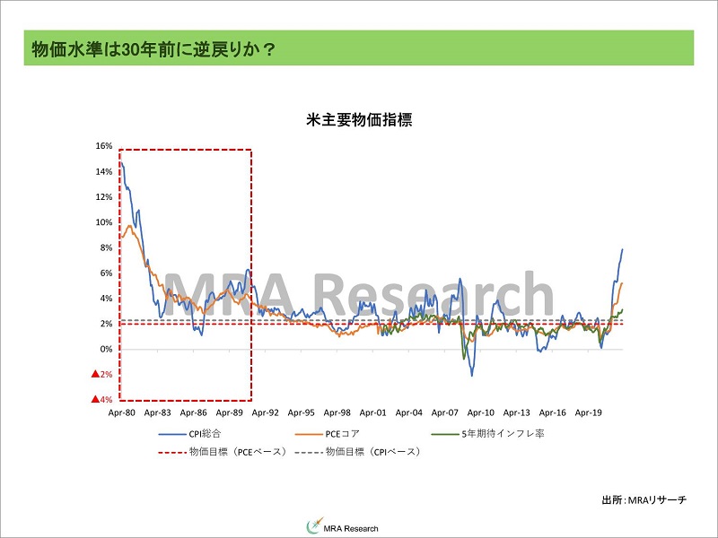Screen dimensions: 718x538
Task: Click the Apr-83 x-axis label
Action: pos(158,412)
